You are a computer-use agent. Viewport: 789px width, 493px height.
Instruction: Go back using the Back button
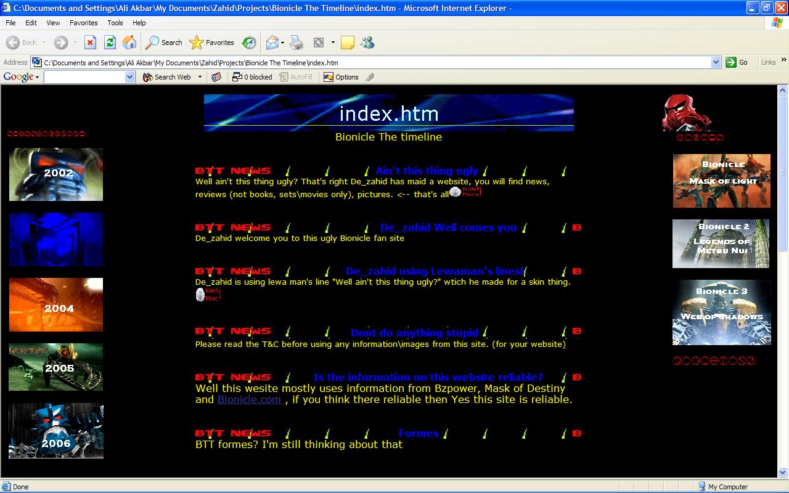22,43
